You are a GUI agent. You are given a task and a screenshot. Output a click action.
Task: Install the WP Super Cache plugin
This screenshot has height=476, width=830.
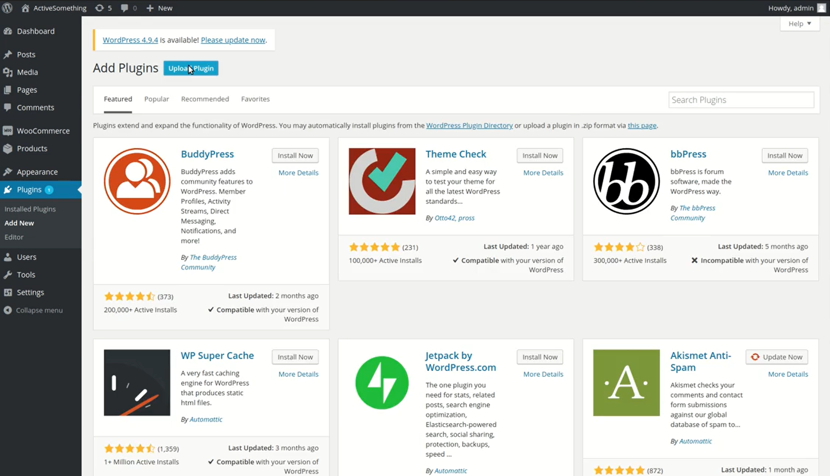pos(295,357)
